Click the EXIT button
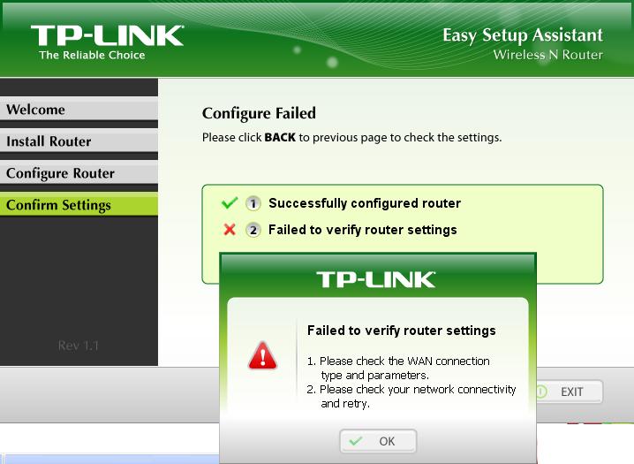Viewport: 634px width, 464px height. click(x=570, y=392)
